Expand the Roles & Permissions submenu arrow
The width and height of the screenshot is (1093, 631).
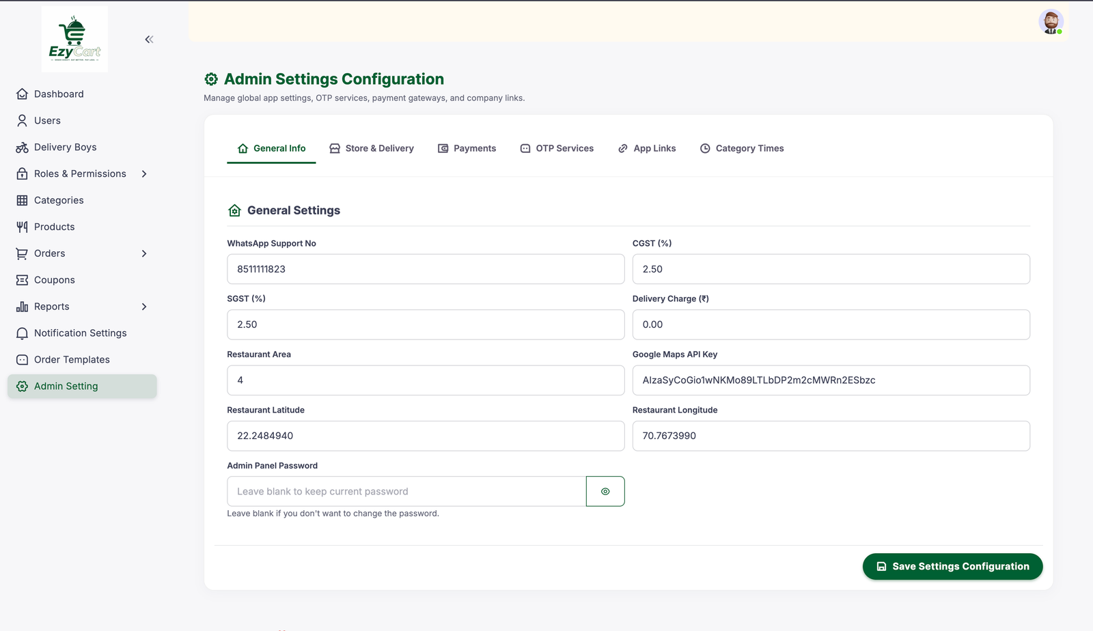(x=144, y=174)
